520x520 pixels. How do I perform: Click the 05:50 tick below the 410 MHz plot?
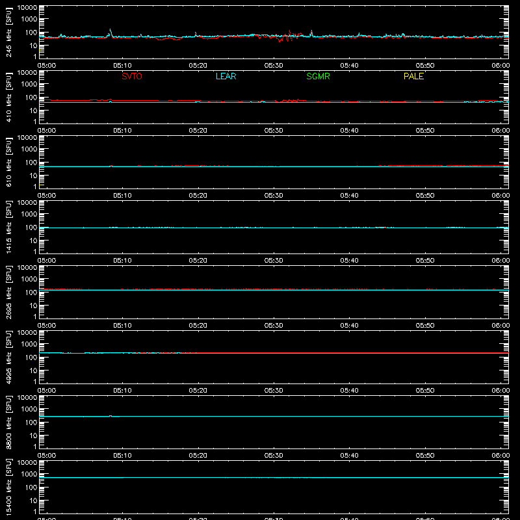(425, 131)
